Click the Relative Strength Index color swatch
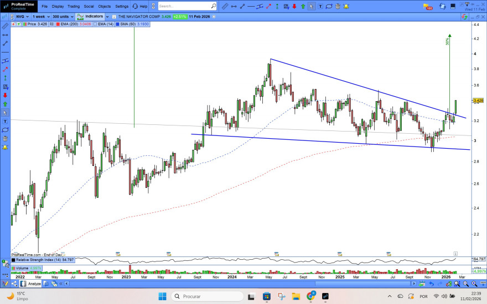Viewport: 487px width, 304px height. tap(14, 259)
